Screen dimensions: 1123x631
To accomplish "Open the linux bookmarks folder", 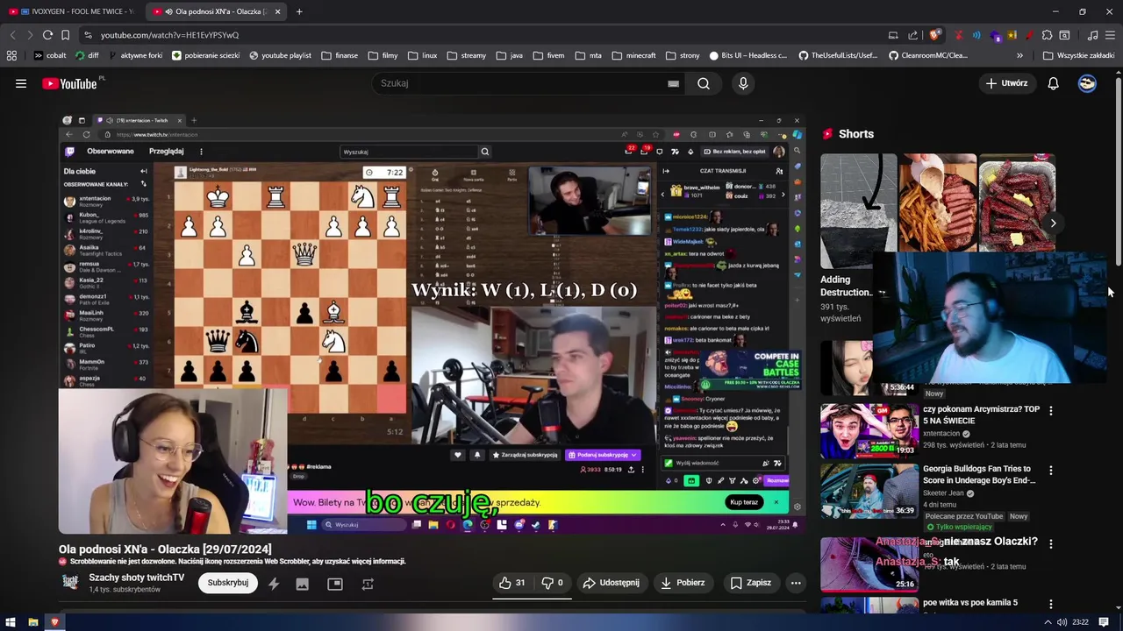I will click(423, 55).
